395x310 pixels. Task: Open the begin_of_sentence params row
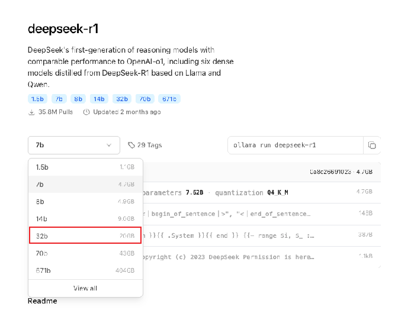(262, 214)
